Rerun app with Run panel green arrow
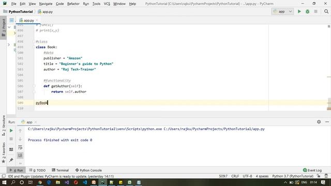331x186 pixels. coord(11,131)
